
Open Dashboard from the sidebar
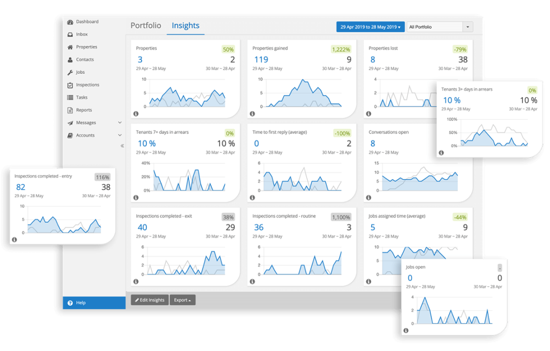(88, 22)
